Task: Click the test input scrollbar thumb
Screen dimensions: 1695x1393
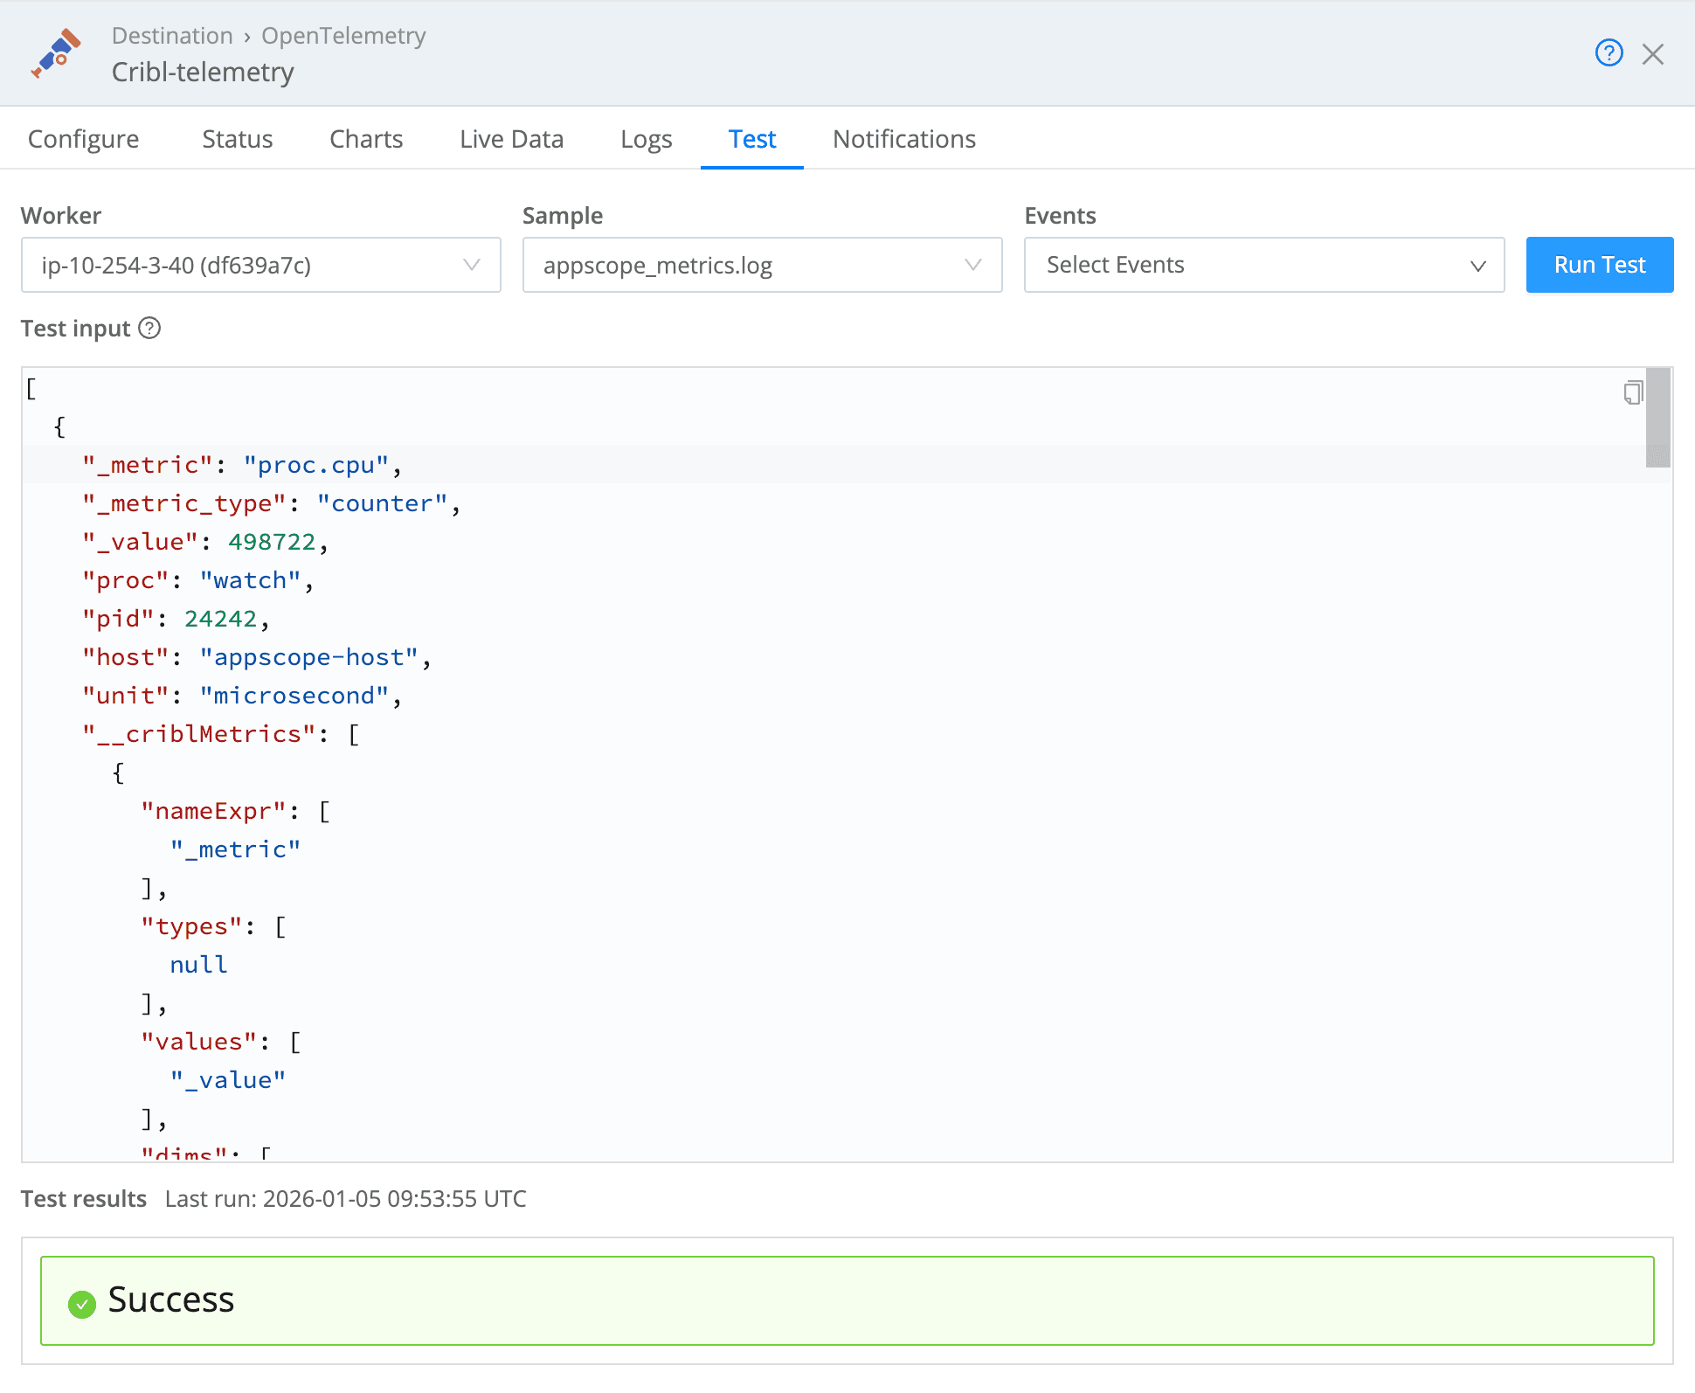Action: (x=1657, y=418)
